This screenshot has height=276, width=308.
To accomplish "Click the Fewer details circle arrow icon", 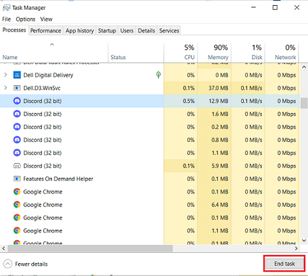I will 8,264.
